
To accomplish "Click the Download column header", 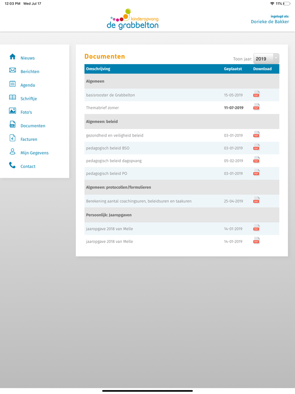I will 263,69.
